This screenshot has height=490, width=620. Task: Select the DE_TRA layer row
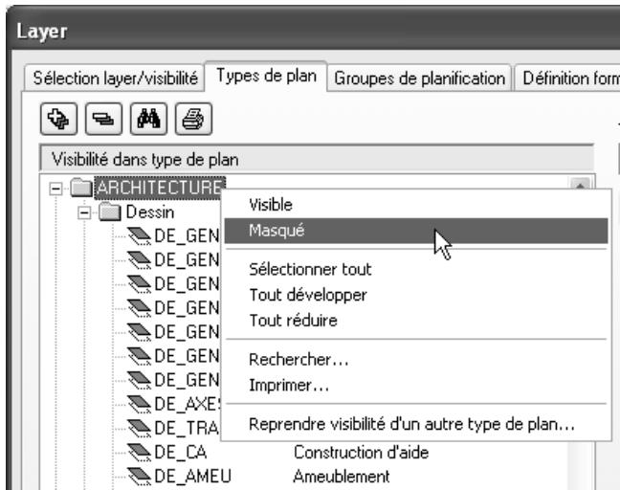187,429
